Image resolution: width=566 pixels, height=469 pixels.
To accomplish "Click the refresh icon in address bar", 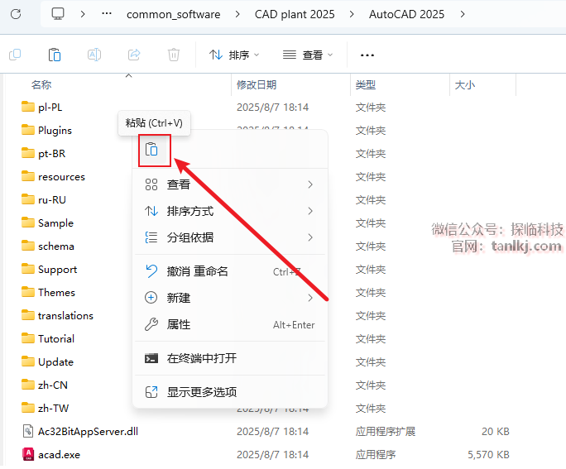I will (16, 14).
